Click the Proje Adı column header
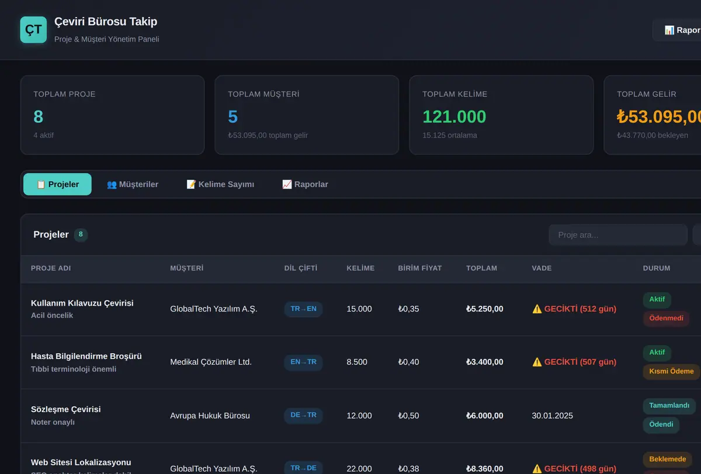 click(51, 268)
